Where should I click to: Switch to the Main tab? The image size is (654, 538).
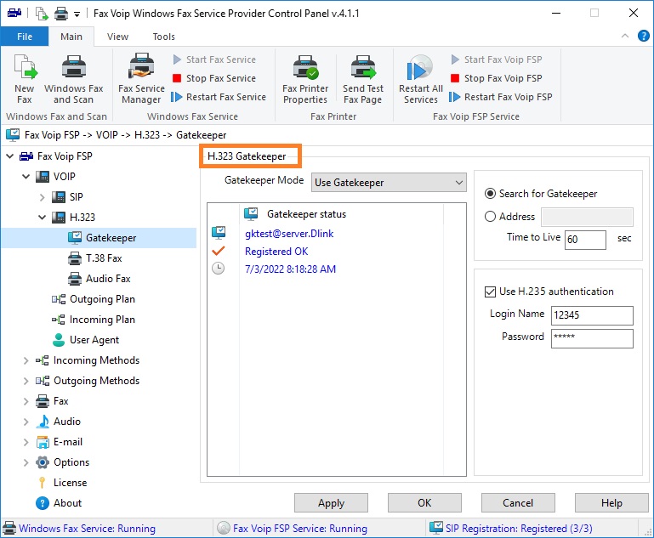[71, 37]
